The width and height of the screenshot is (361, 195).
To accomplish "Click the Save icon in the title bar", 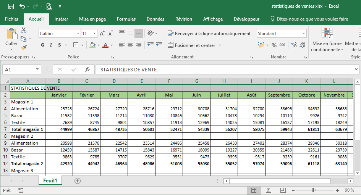I will tap(11, 6).
